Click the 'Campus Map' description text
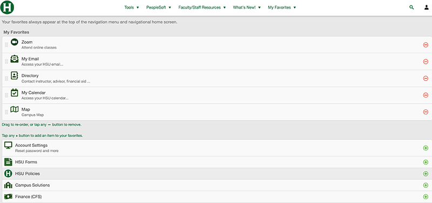Viewport: 432px width, 203px height. click(x=32, y=115)
